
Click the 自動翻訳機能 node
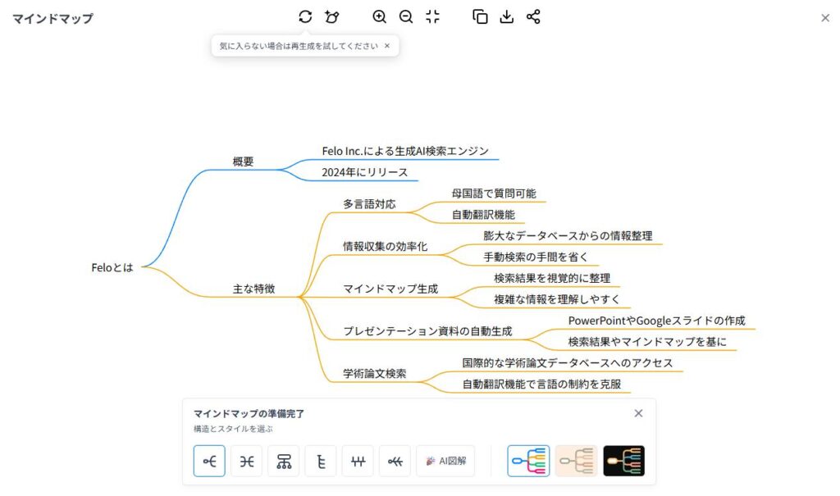483,214
